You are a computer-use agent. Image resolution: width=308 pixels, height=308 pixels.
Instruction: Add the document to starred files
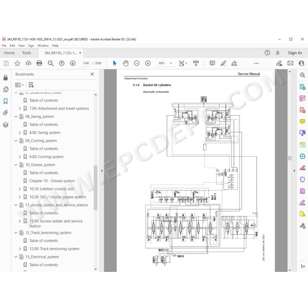(x=17, y=63)
